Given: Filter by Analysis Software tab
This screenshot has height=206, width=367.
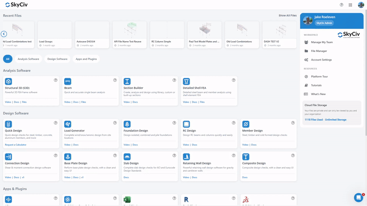Looking at the screenshot, I should coord(28,59).
